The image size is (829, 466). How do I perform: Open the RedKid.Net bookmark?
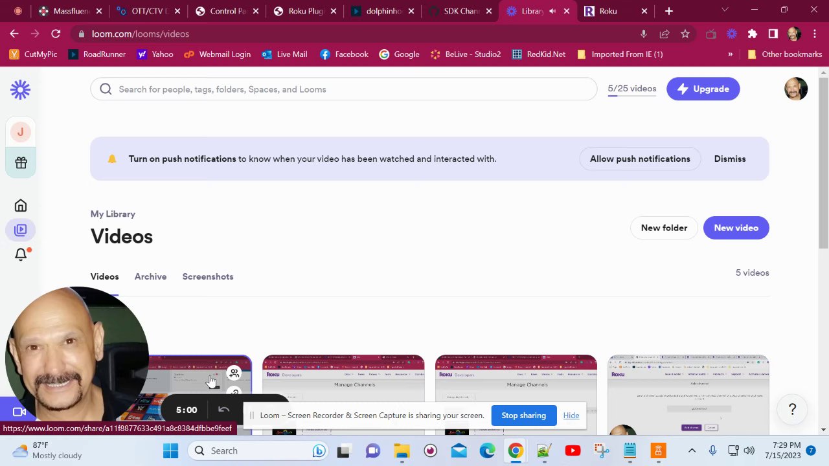538,54
